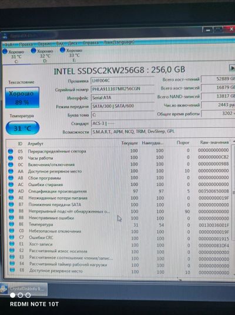Click the blue status circle for drive D:
This screenshot has width=235, height=315.
[33, 51]
